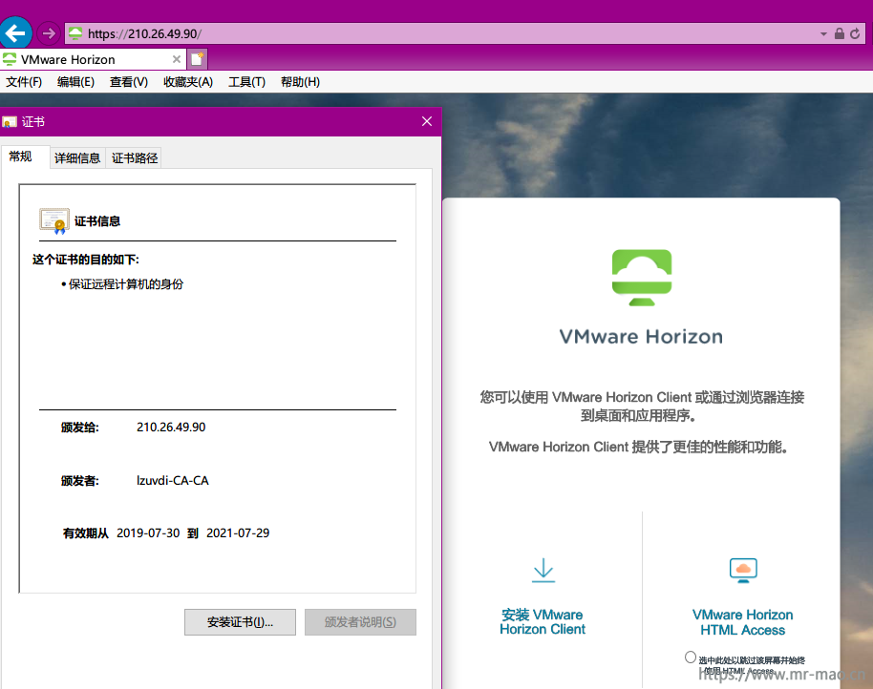Click the 安装证书(I)... button
This screenshot has width=873, height=689.
(x=240, y=621)
